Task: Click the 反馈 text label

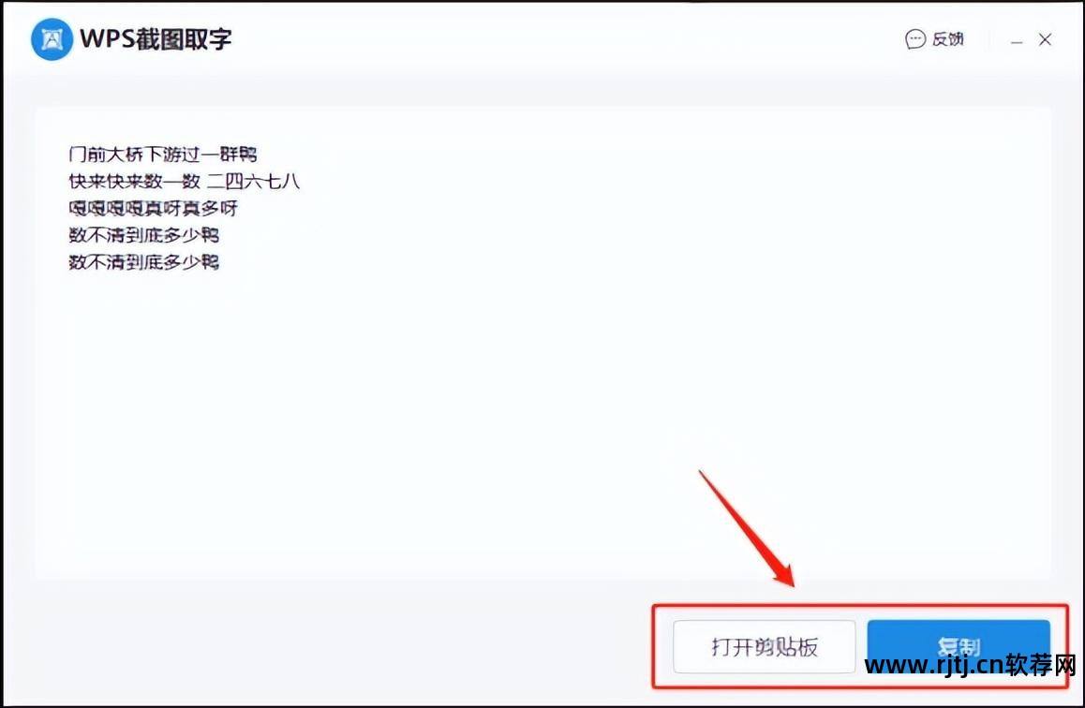Action: coord(948,39)
